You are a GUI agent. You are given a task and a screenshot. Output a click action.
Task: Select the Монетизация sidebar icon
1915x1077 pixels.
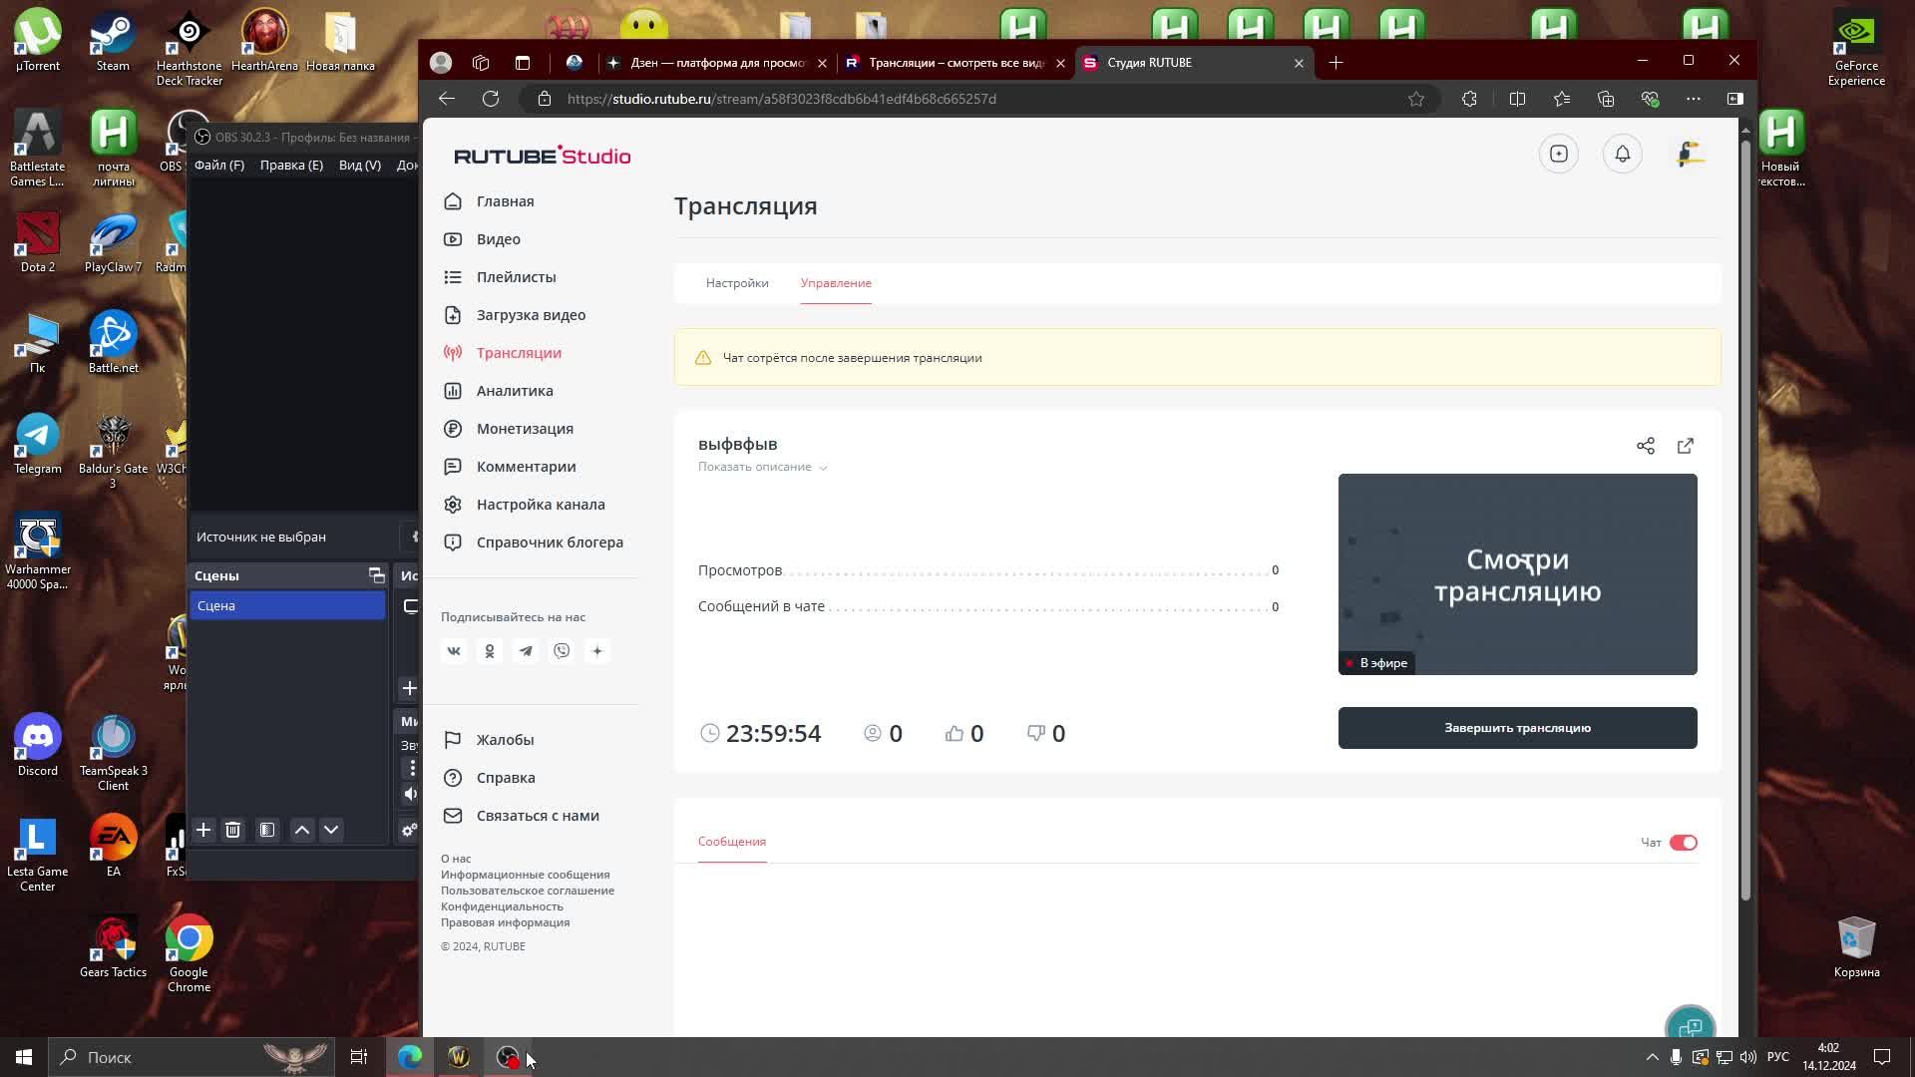click(x=453, y=429)
